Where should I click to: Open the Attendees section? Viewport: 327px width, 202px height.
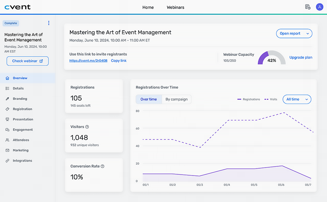tap(28, 140)
